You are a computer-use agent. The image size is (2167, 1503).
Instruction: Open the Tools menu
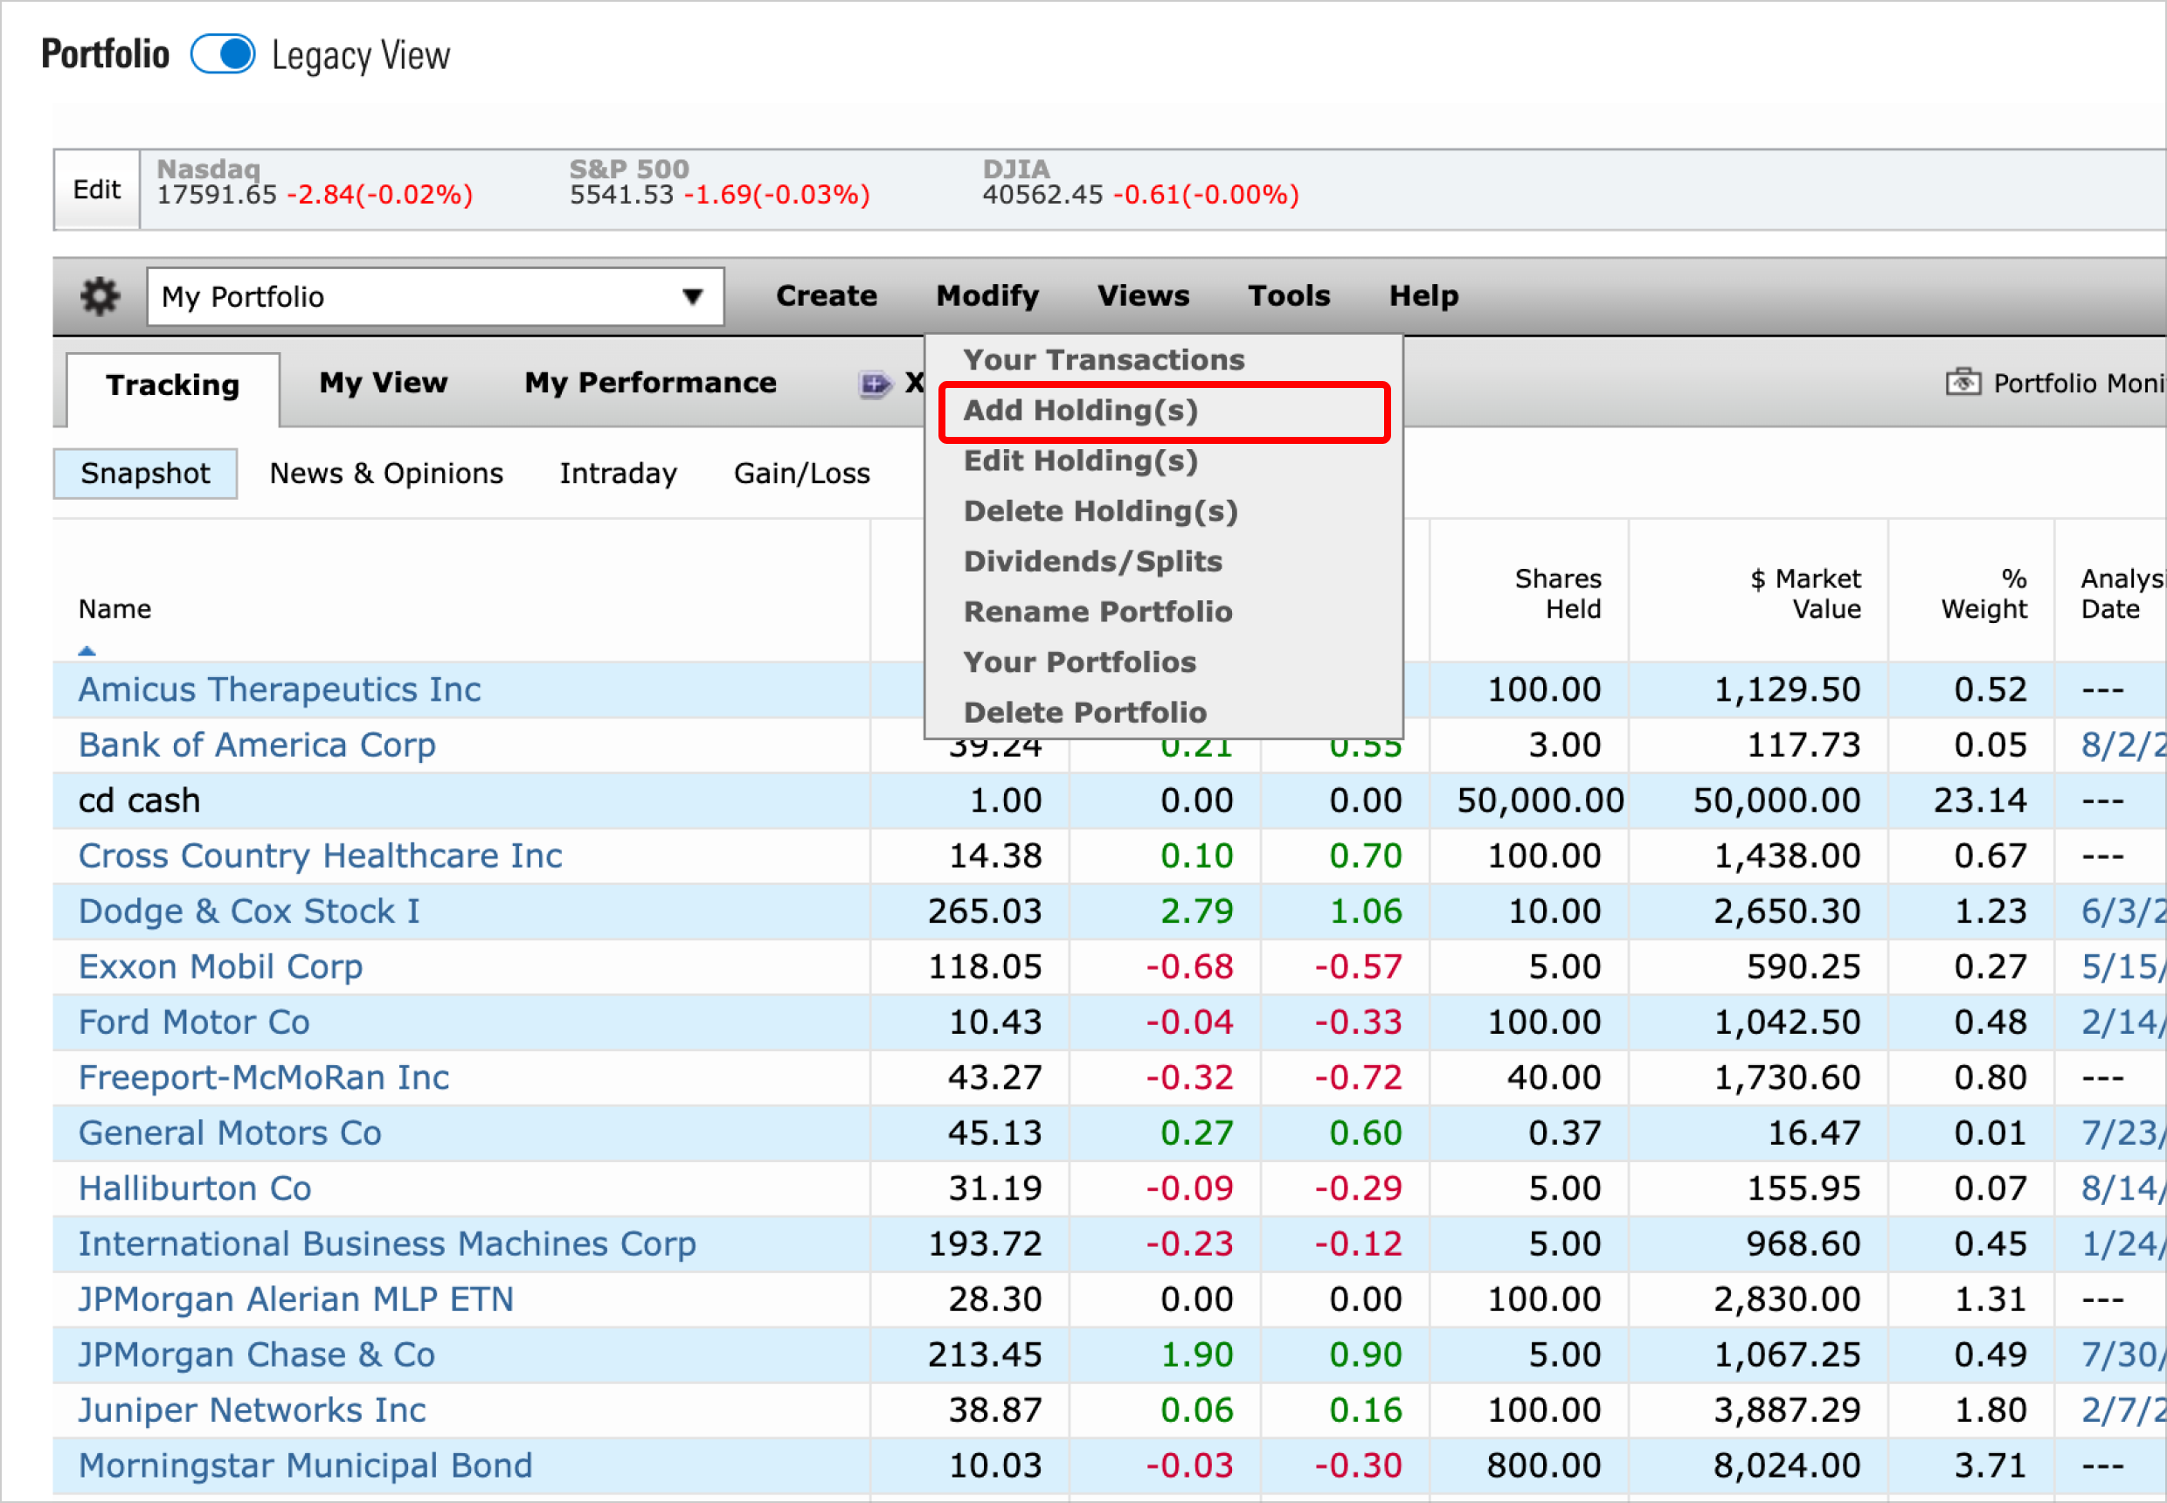[x=1288, y=295]
